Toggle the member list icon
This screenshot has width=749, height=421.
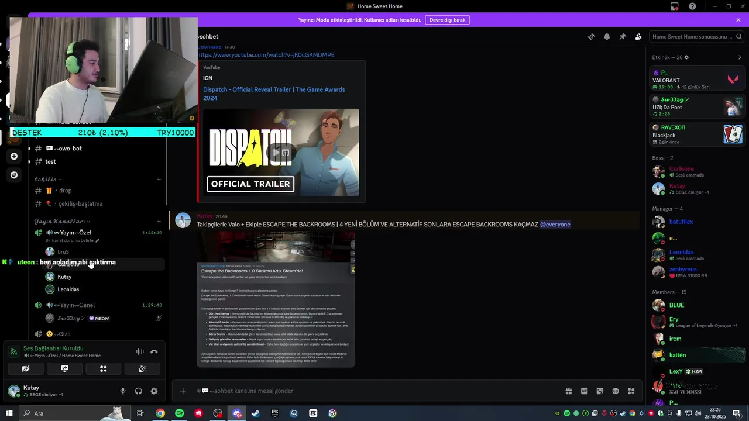[x=638, y=36]
